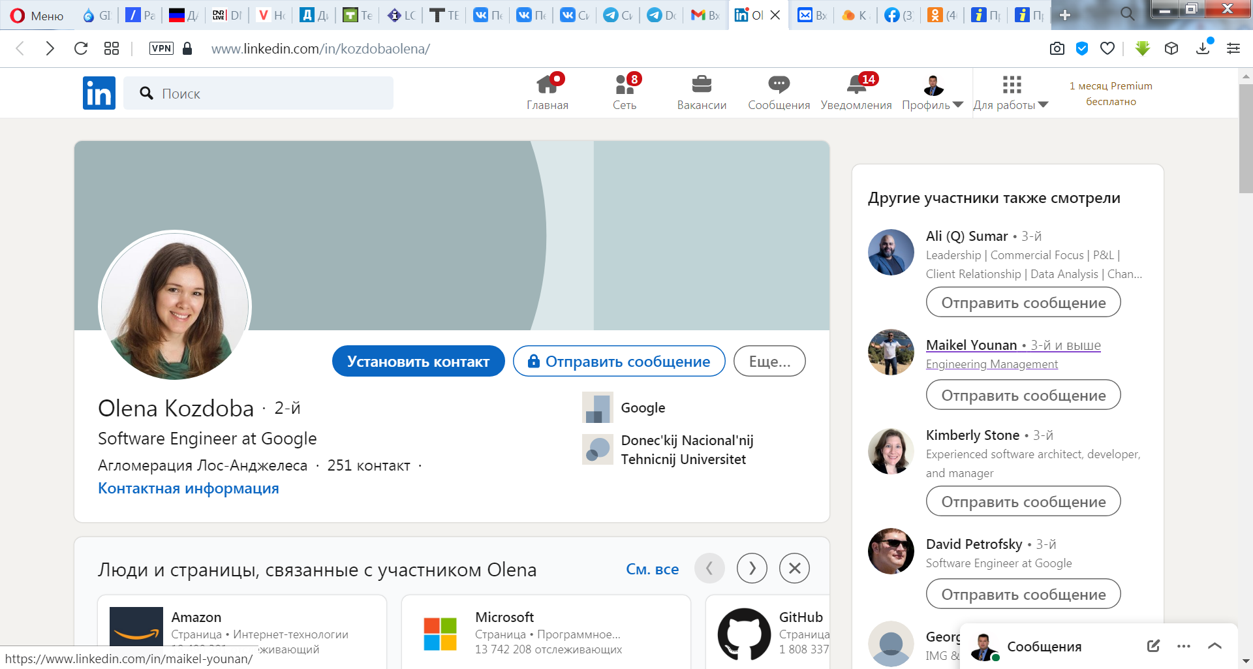The height and width of the screenshot is (669, 1253).
Task: Click См. все in related pages
Action: [652, 569]
